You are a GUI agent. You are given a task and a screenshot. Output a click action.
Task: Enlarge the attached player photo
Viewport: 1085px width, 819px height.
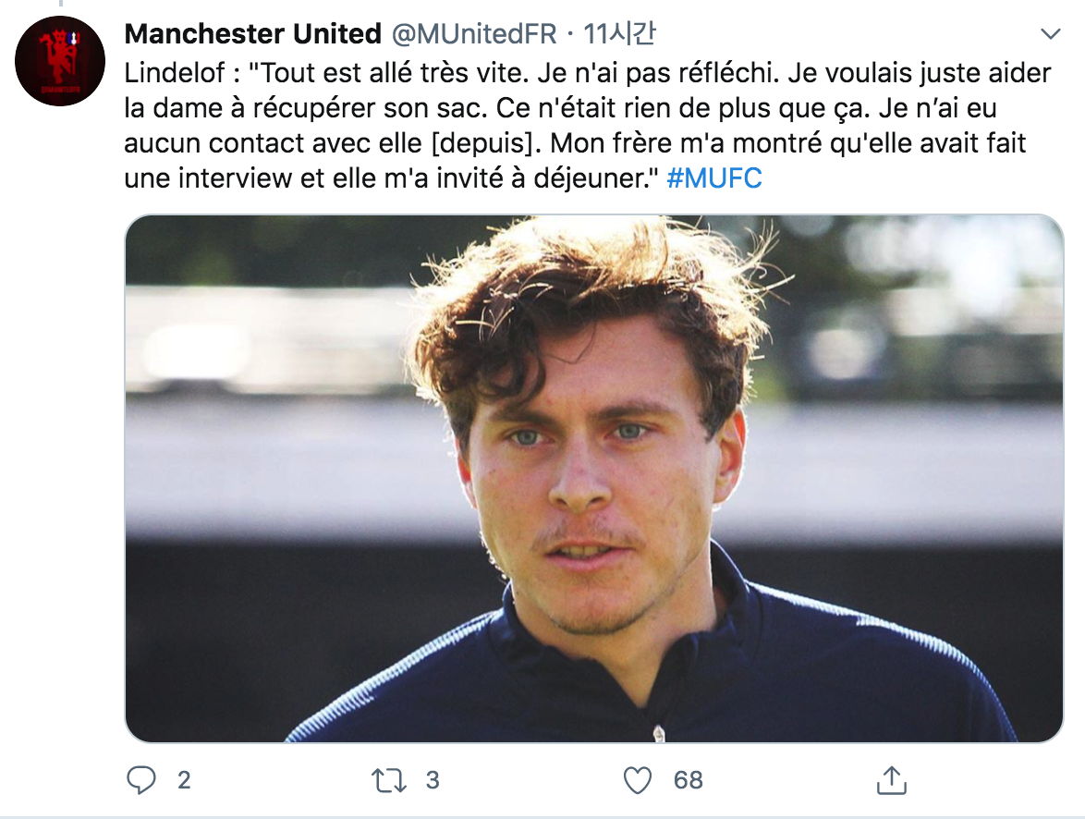coord(593,478)
